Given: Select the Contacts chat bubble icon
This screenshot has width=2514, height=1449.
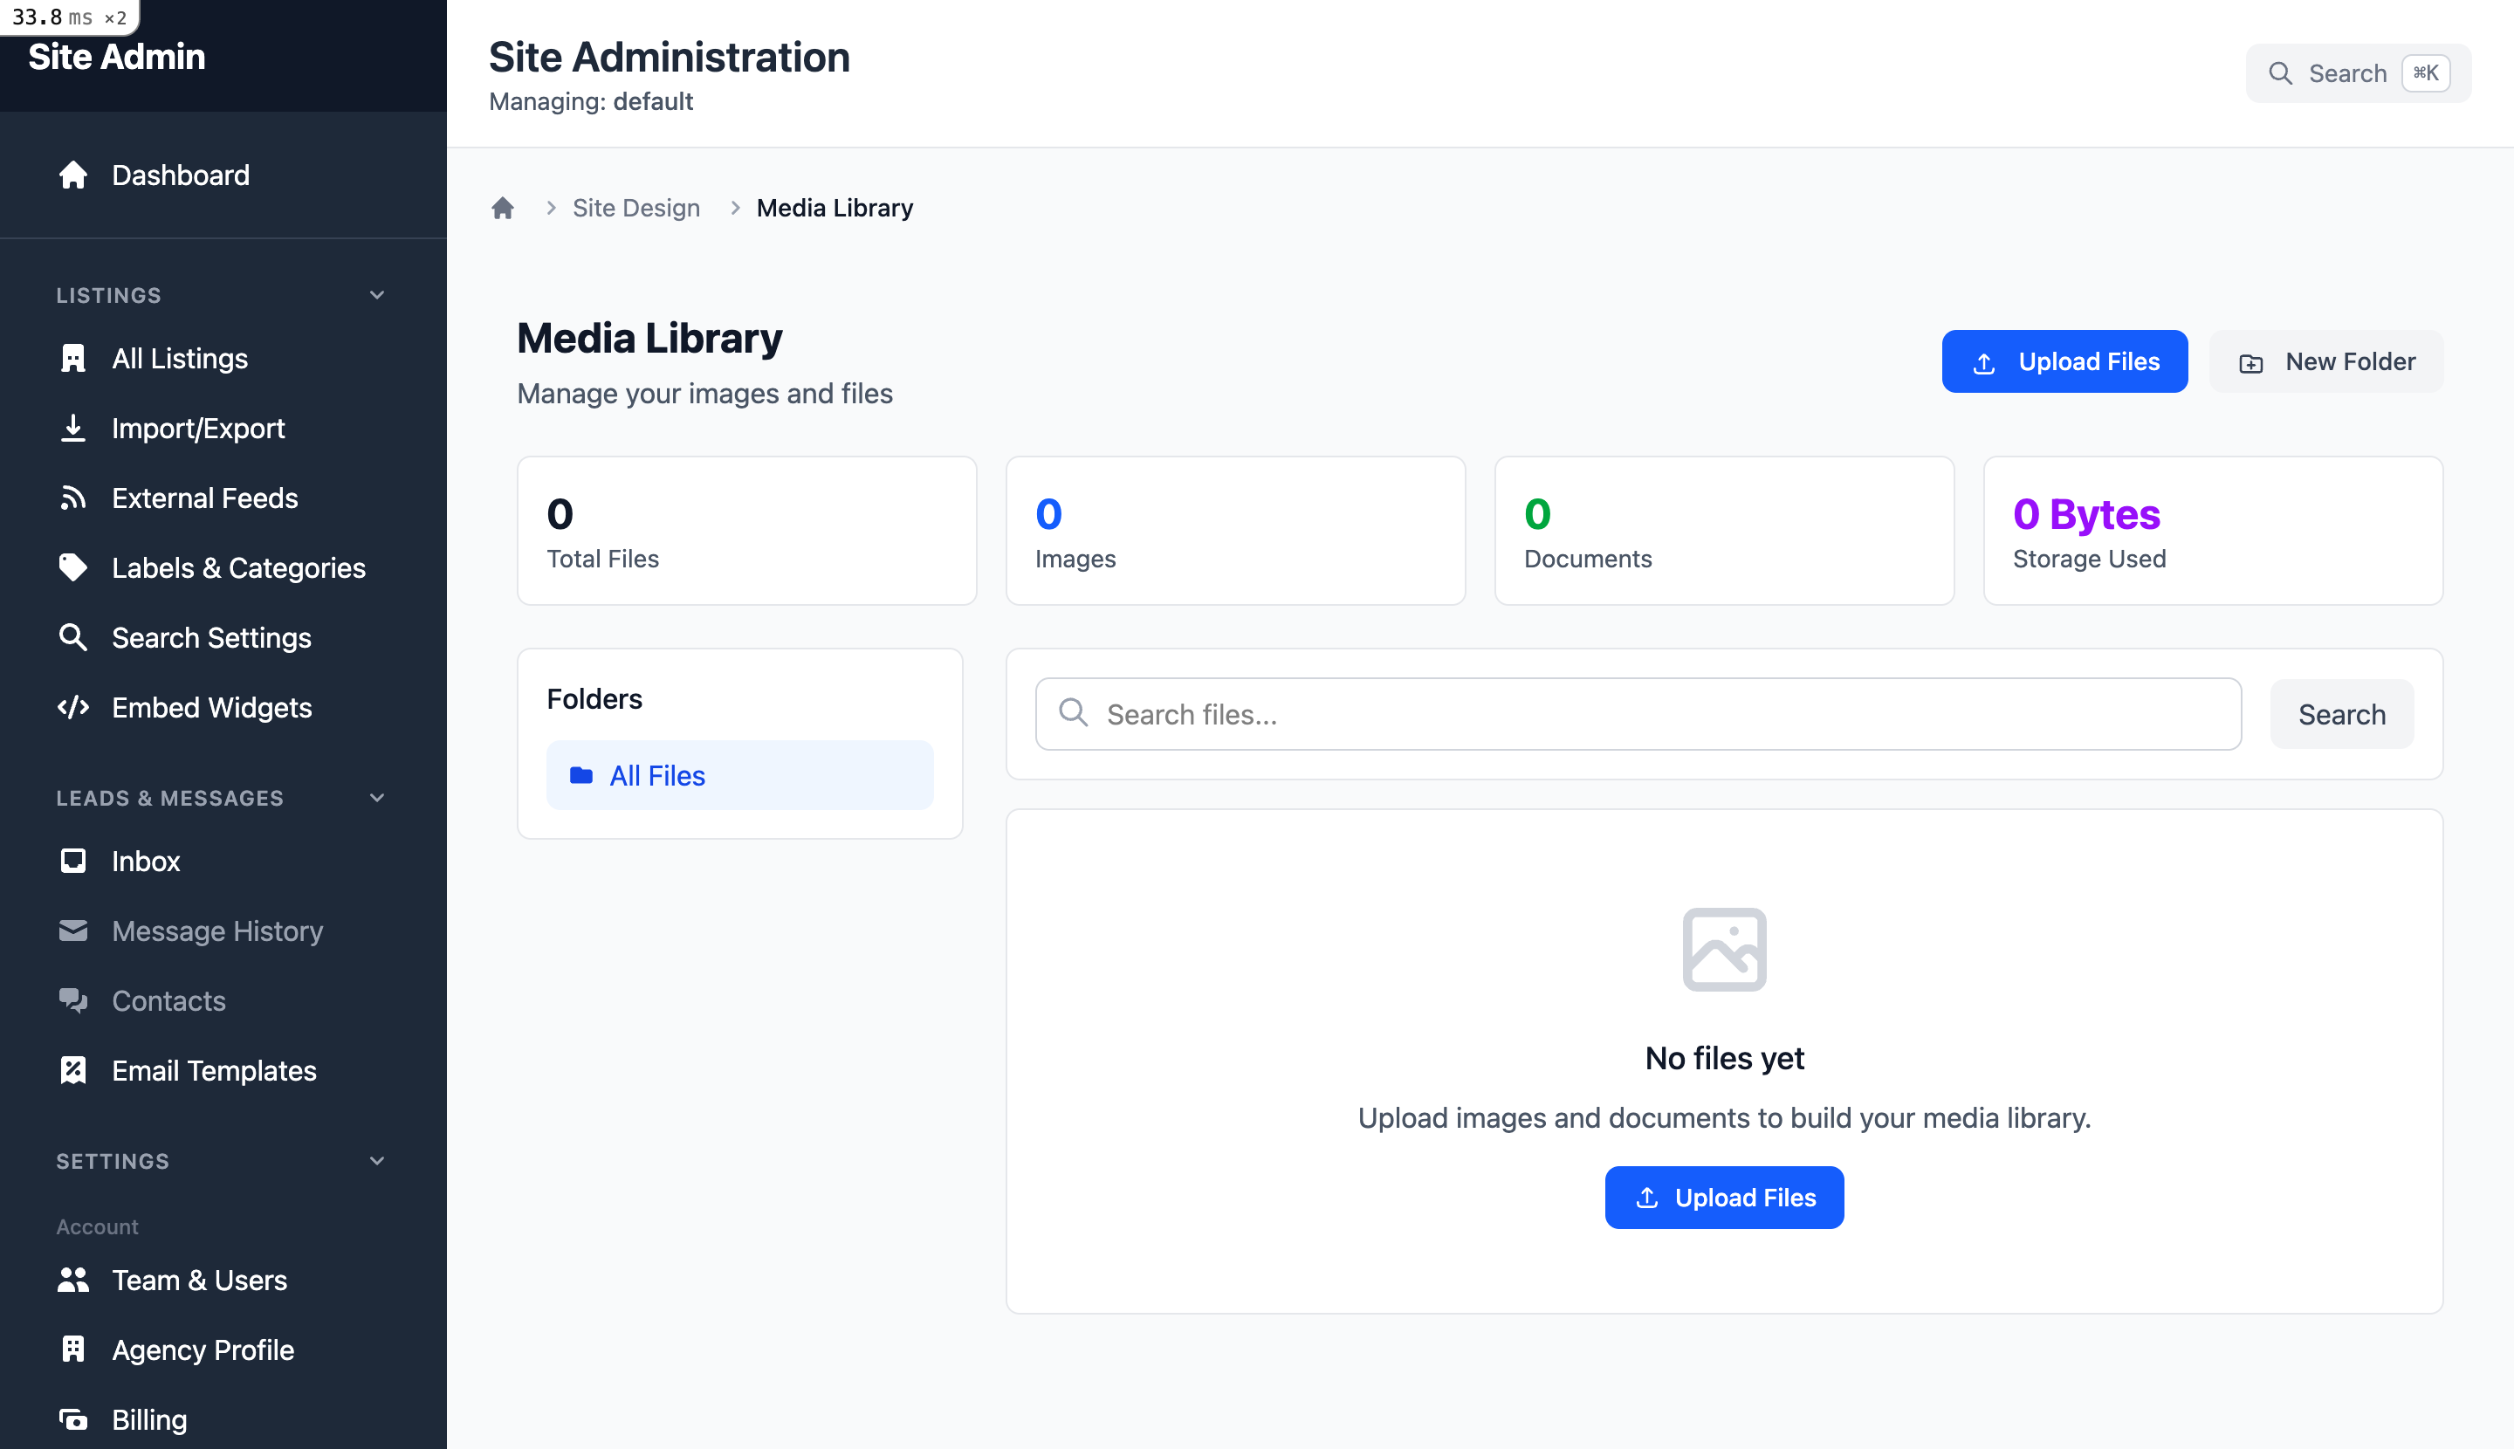Looking at the screenshot, I should 73,1000.
